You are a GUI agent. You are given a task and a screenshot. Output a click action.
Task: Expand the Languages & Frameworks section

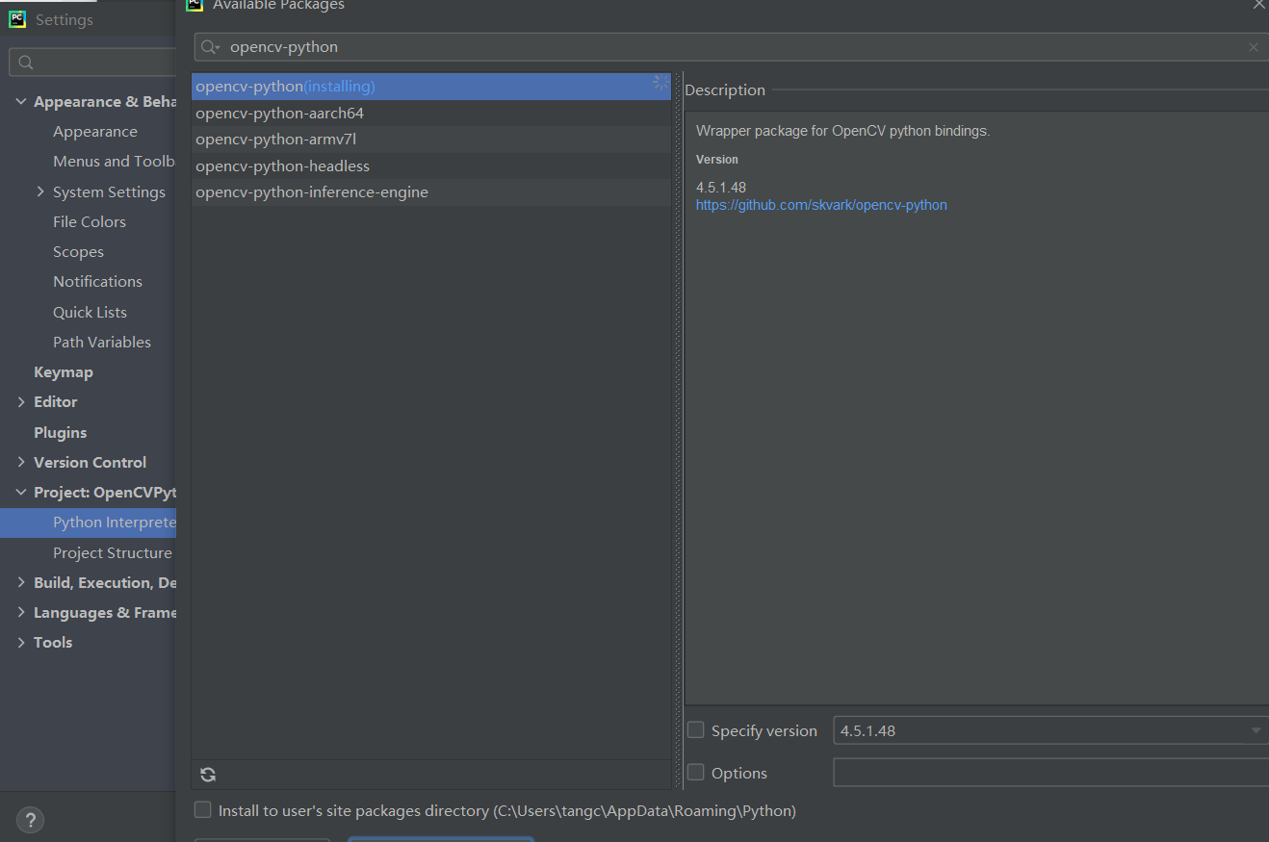tap(22, 612)
